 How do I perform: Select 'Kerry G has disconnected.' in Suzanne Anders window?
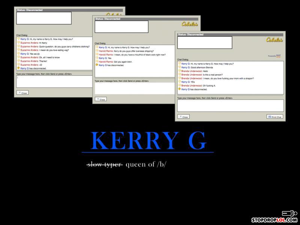coord(33,68)
